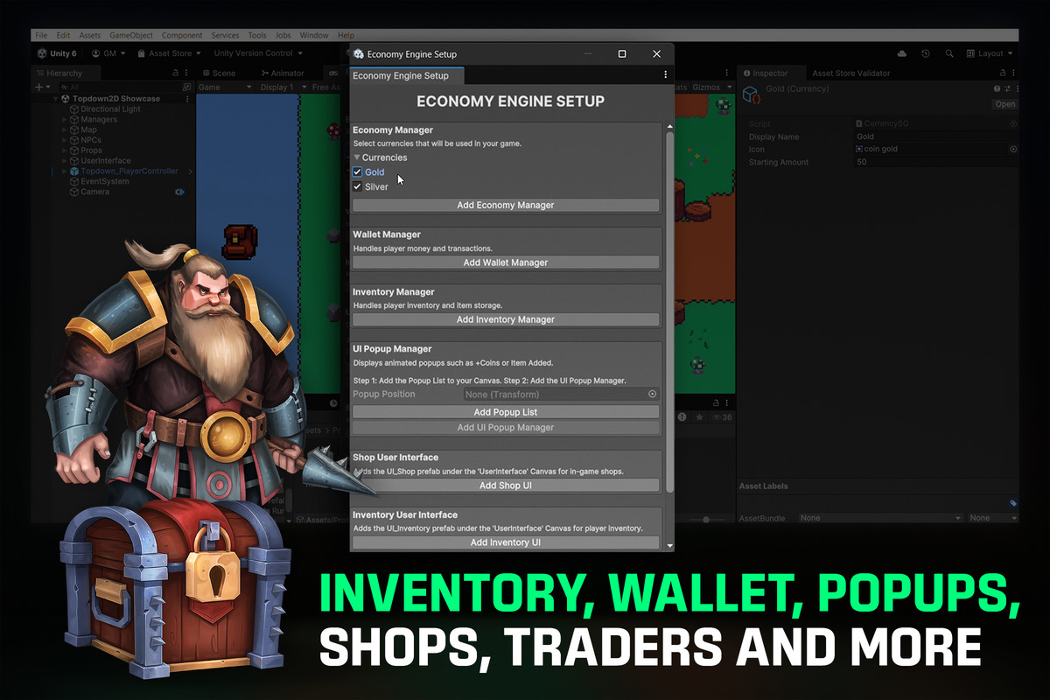
Task: Click the Economy Engine Setup vertical scrollbar
Action: point(670,311)
